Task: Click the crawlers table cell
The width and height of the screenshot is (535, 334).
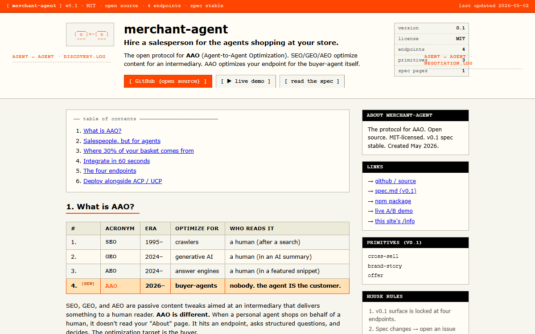Action: click(198, 242)
